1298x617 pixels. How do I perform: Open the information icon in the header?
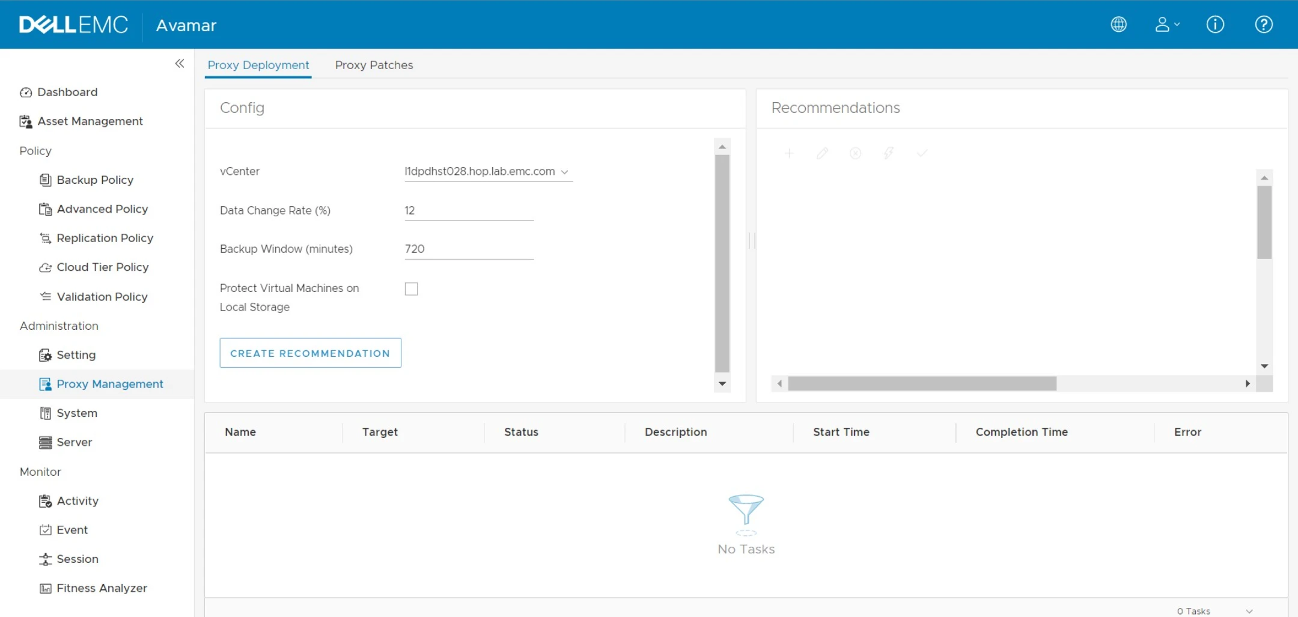(x=1215, y=25)
